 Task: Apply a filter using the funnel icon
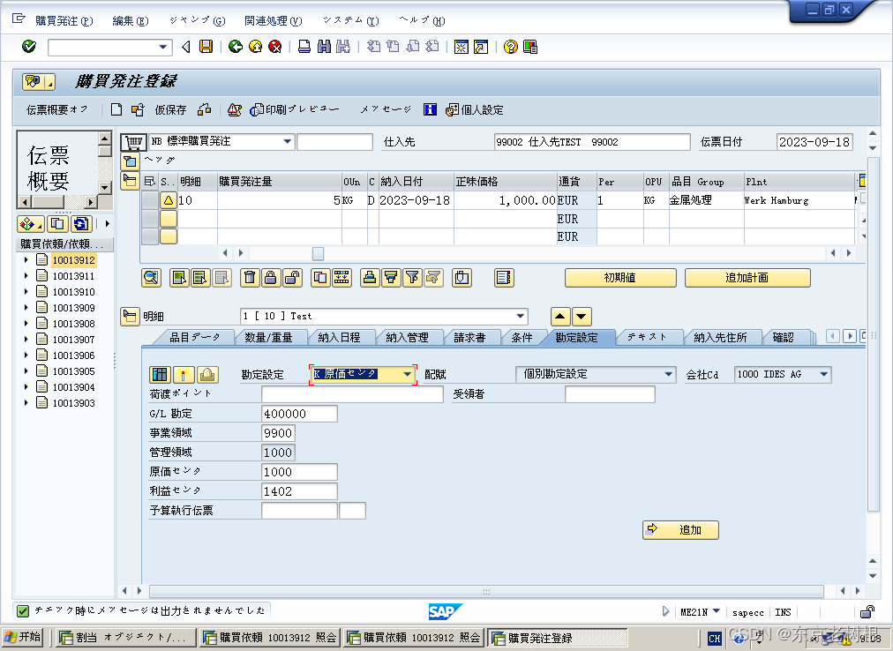[412, 277]
